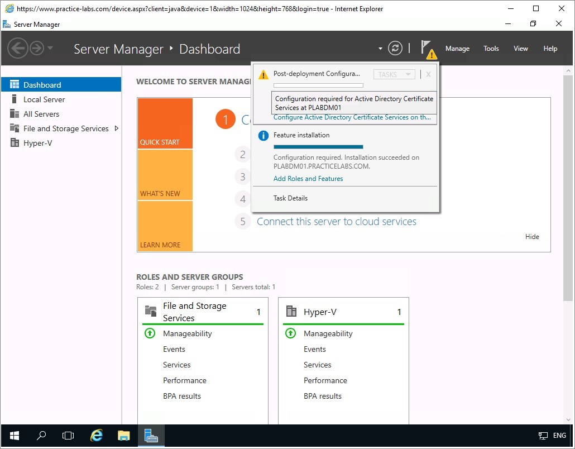
Task: Click the Hyper-V sidebar icon
Action: pyautogui.click(x=15, y=143)
